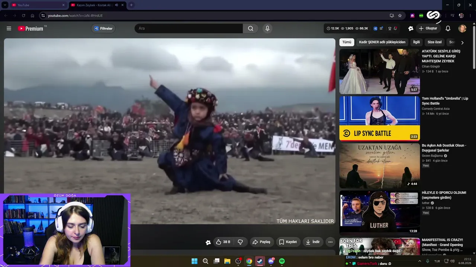
Task: Open File Explorer from taskbar
Action: point(227,261)
